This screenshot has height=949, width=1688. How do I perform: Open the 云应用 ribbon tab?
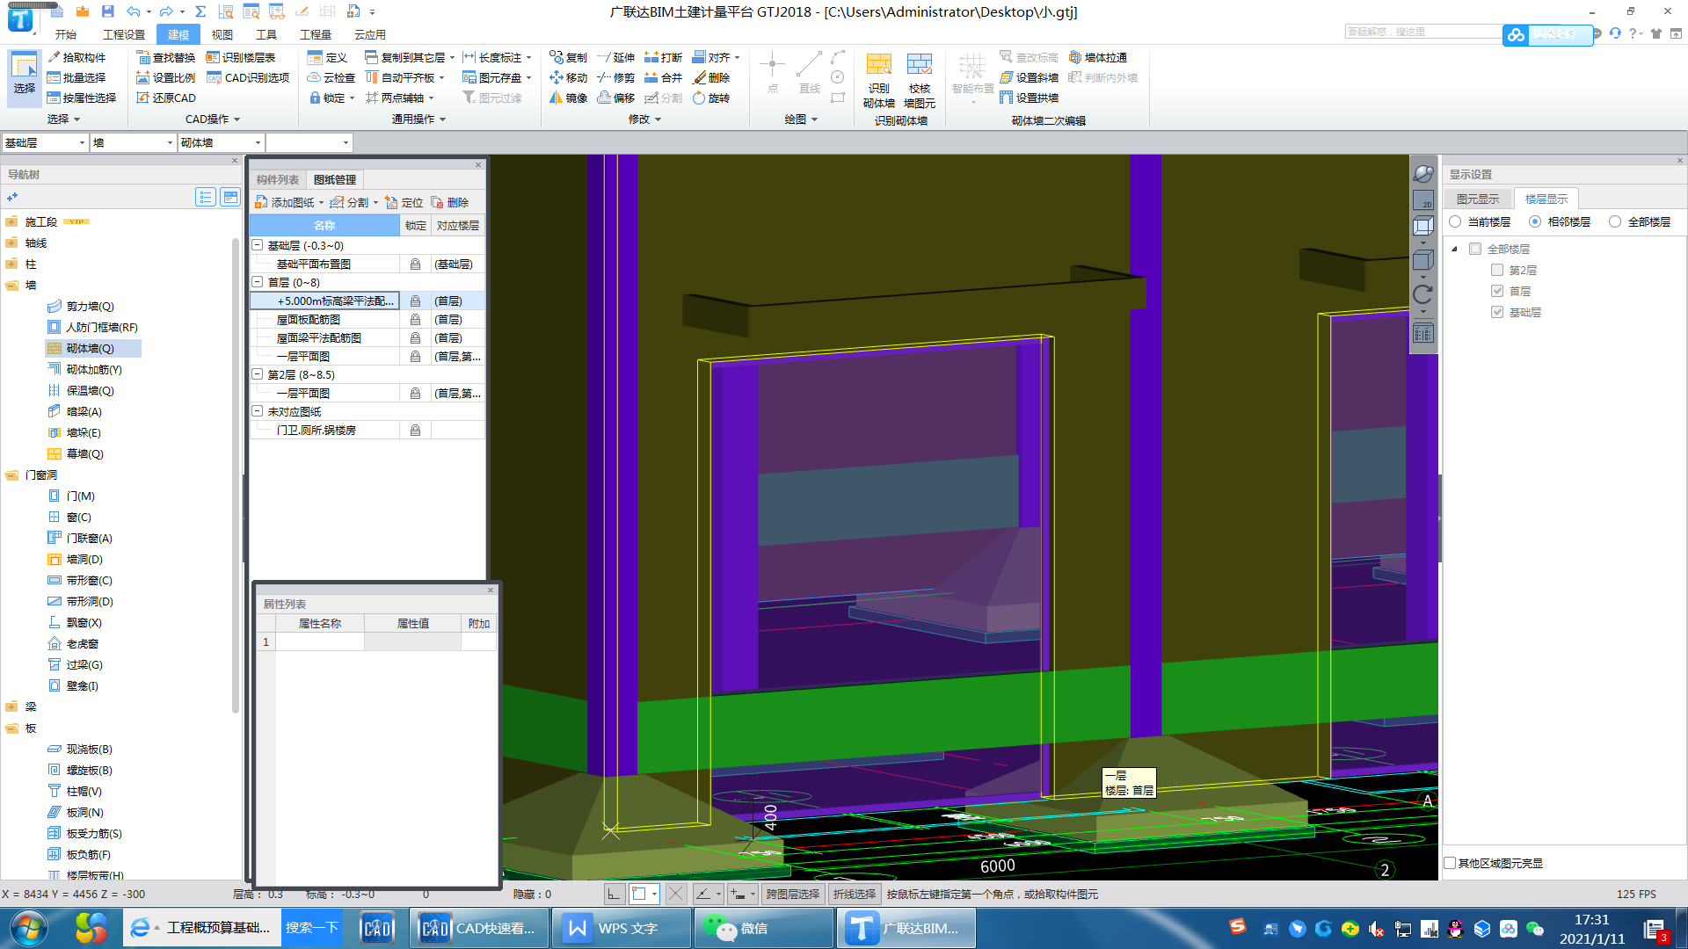pyautogui.click(x=370, y=34)
